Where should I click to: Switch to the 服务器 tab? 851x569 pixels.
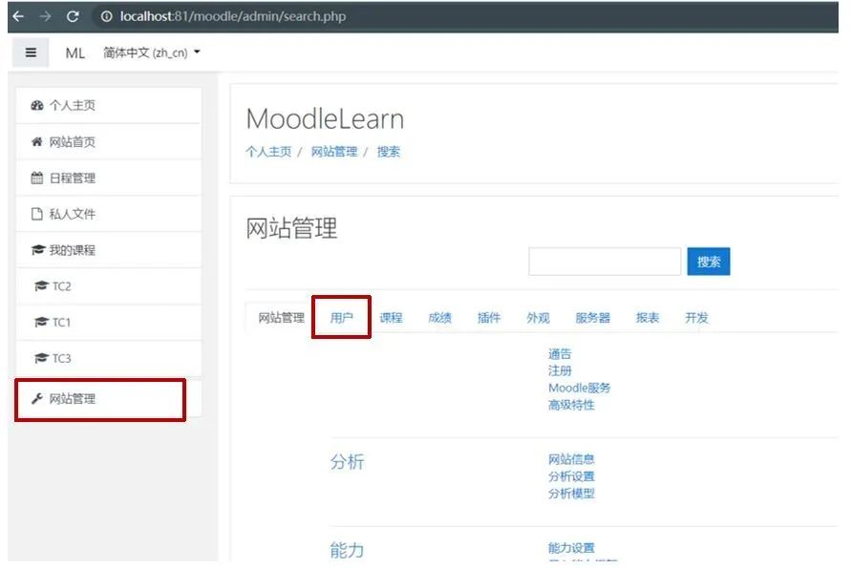593,318
